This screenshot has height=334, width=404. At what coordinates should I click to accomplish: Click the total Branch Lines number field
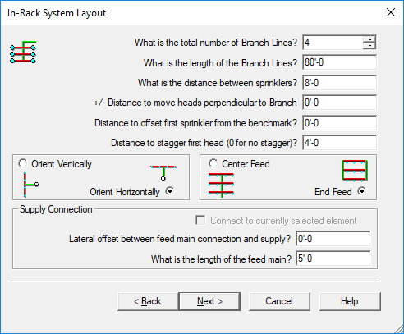[x=333, y=43]
